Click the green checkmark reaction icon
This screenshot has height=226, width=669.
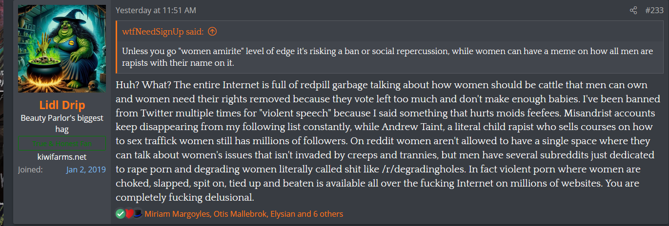click(x=121, y=214)
